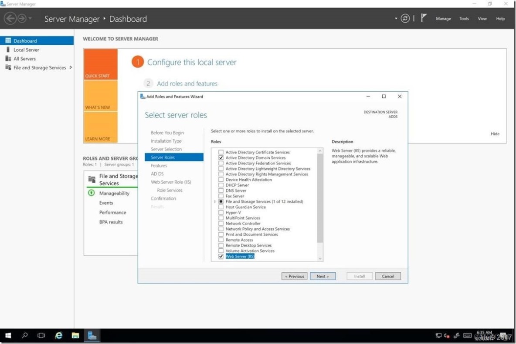Select Local Server in the navigation pane
Viewport: 516px width, 344px height.
coord(26,50)
